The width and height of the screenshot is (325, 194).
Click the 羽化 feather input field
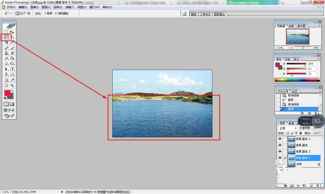point(48,13)
